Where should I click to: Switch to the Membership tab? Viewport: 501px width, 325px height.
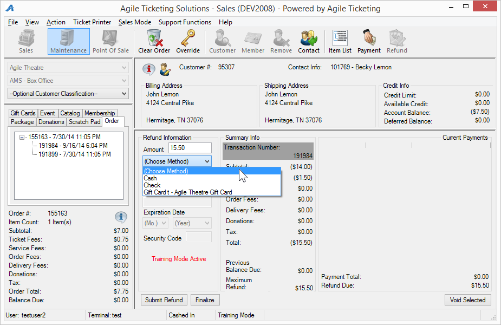100,113
